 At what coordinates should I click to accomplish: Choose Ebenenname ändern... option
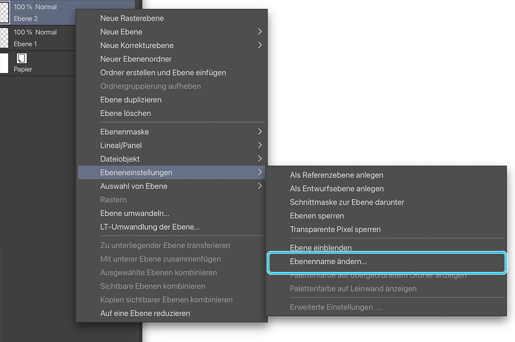point(329,262)
